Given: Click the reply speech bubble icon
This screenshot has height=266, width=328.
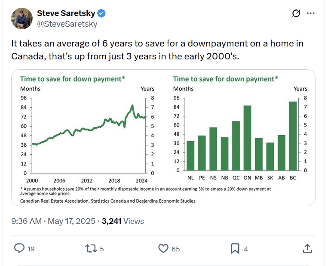Looking at the screenshot, I should tap(19, 248).
